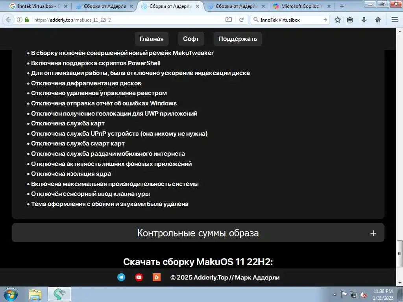Click the line about UPnP устройств
Viewport: 403px width, 302px height.
117,134
